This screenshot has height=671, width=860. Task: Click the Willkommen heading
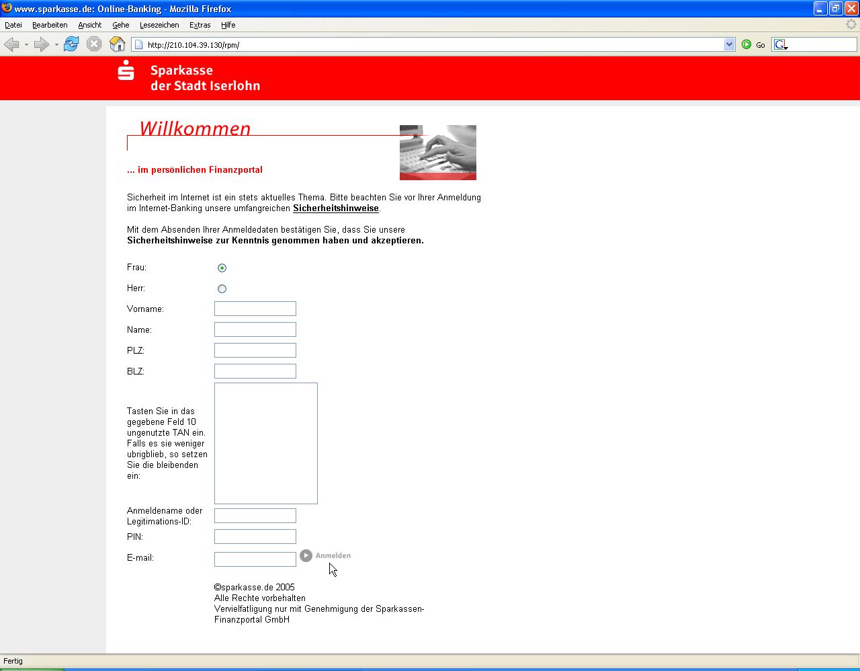[x=195, y=128]
